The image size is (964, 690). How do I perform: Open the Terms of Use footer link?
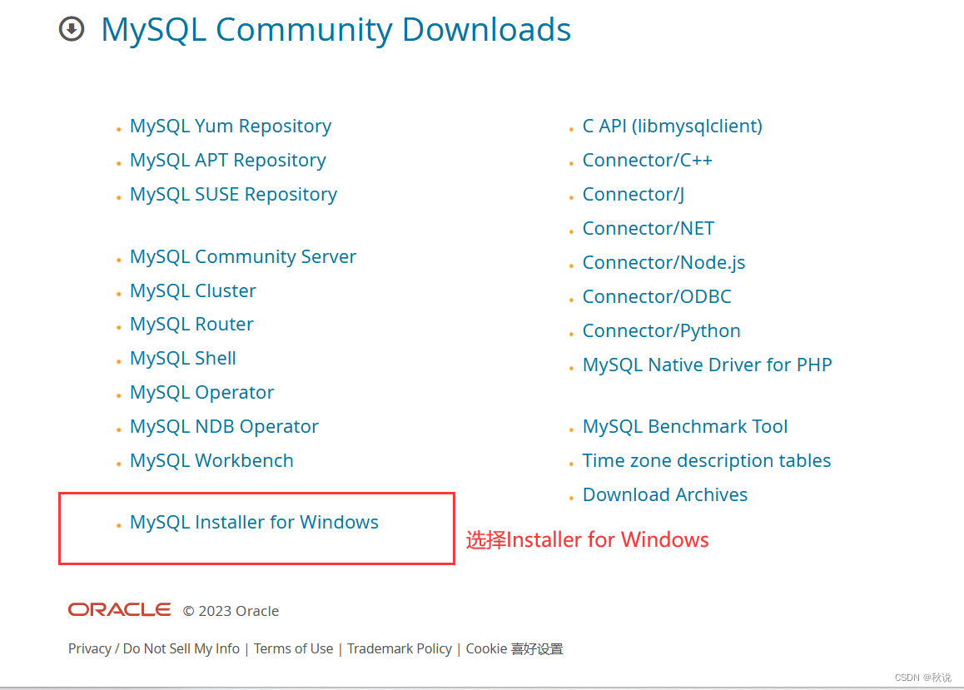click(x=293, y=649)
